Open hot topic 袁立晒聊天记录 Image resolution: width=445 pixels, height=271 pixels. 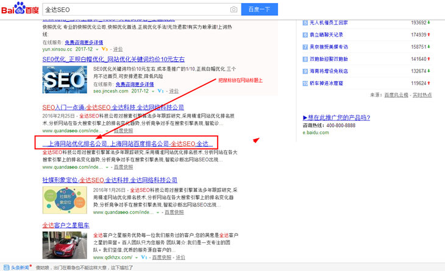326,35
